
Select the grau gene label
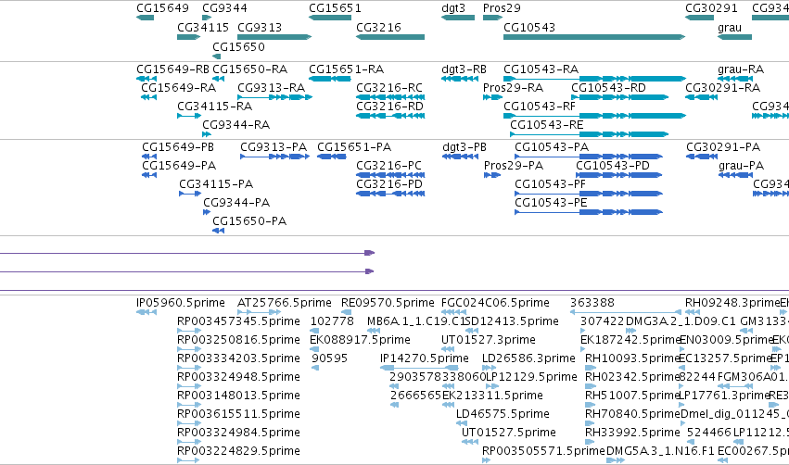(730, 28)
